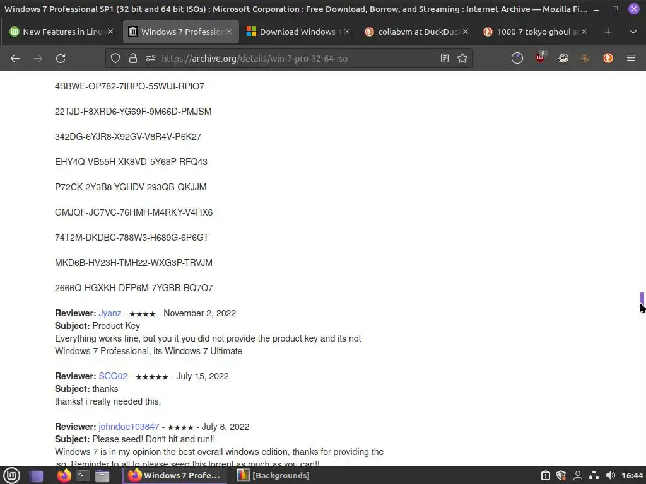The width and height of the screenshot is (646, 484).
Task: Open the Terminal from taskbar
Action: pyautogui.click(x=83, y=476)
